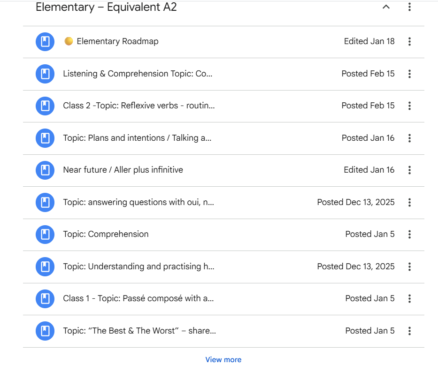Screen dimensions: 438x365
Task: Click material icon for Listening & Comprehension Topic
Action: (45, 74)
